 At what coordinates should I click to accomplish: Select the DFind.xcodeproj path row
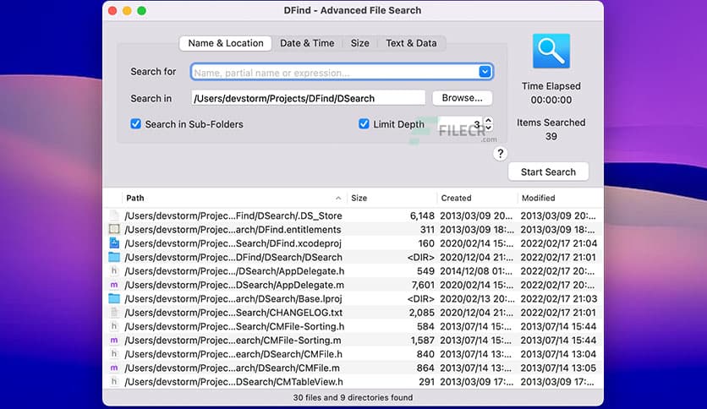(233, 243)
